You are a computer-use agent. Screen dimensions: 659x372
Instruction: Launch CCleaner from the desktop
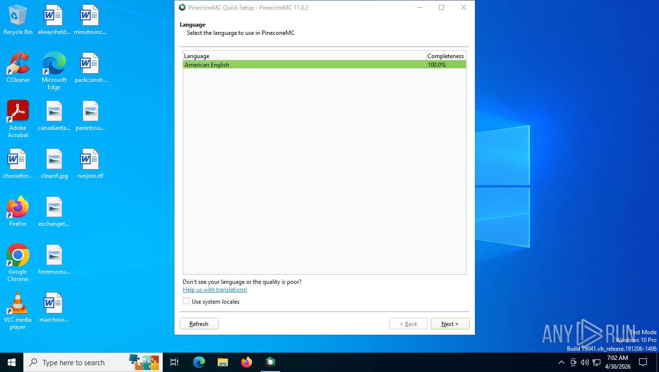[18, 68]
